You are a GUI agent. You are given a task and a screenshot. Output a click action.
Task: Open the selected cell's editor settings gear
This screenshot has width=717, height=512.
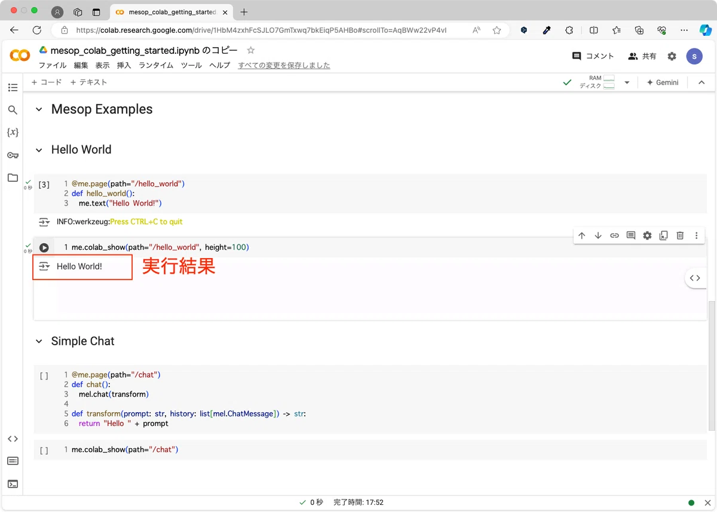pos(647,236)
